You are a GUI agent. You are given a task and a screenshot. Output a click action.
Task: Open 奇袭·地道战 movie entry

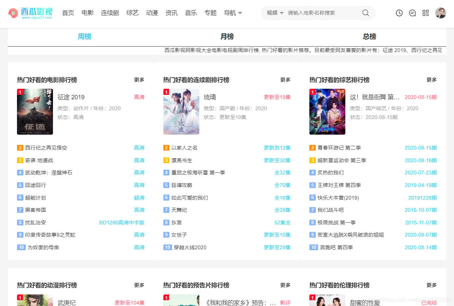(39, 160)
